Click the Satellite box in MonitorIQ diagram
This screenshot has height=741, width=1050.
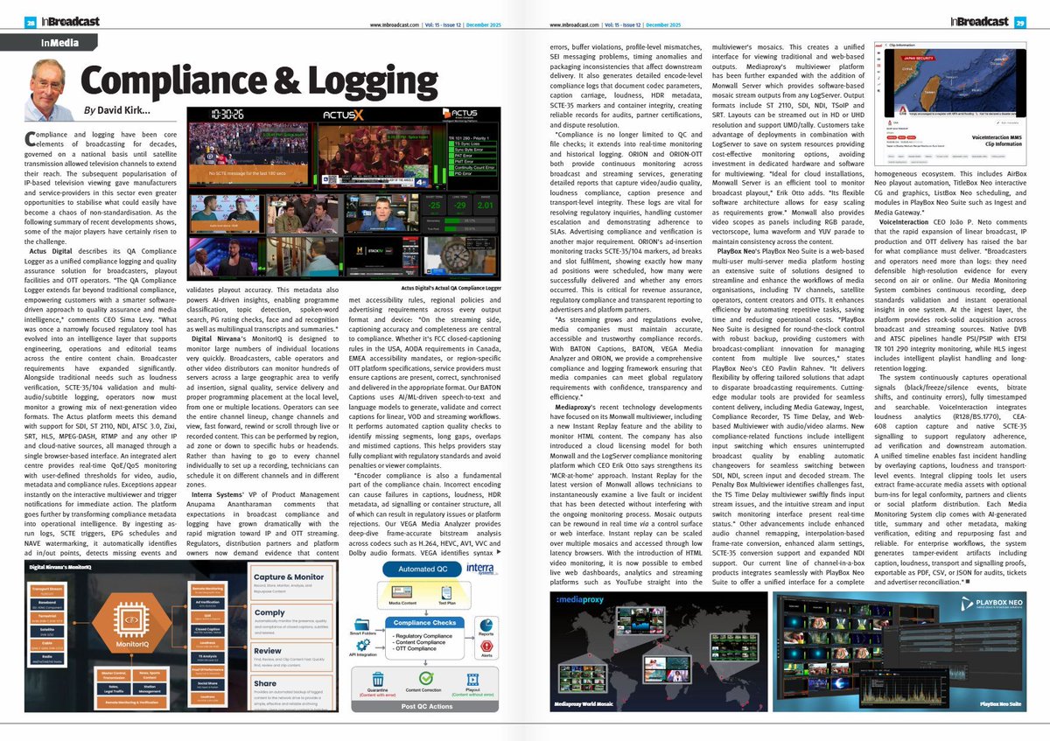[x=47, y=631]
